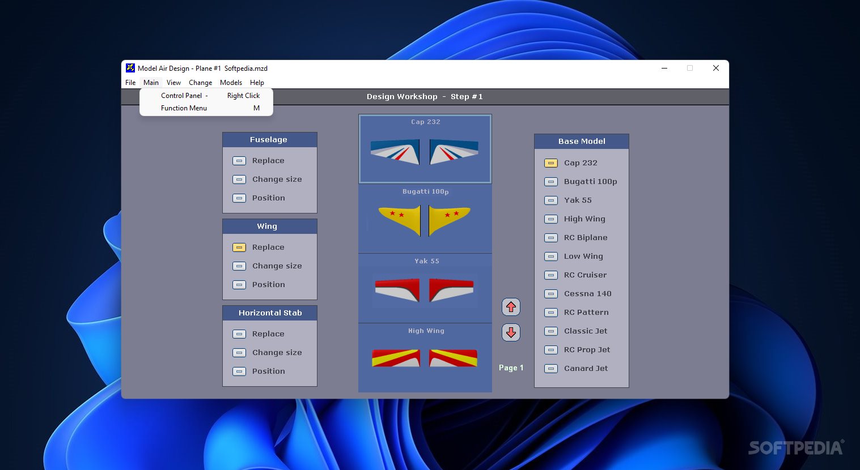Image resolution: width=860 pixels, height=470 pixels.
Task: Pick the Cap 232 wing thumbnail
Action: 425,149
